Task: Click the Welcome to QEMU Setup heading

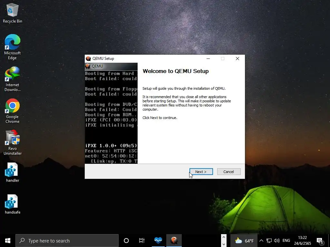Action: click(x=176, y=71)
